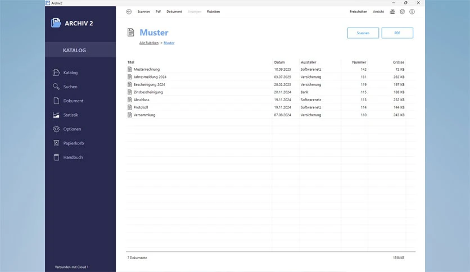Click number 131 cell
This screenshot has height=272, width=470.
pos(363,77)
